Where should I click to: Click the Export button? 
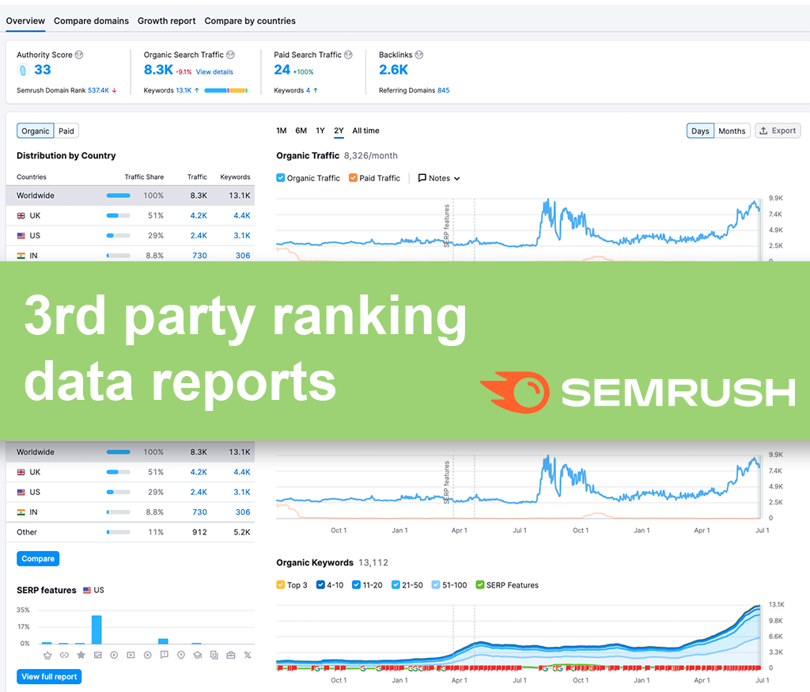click(x=778, y=131)
